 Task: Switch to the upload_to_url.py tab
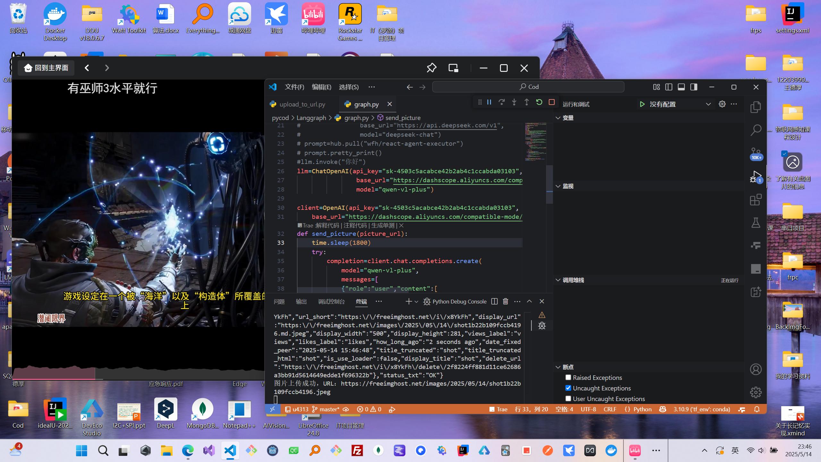tap(302, 104)
